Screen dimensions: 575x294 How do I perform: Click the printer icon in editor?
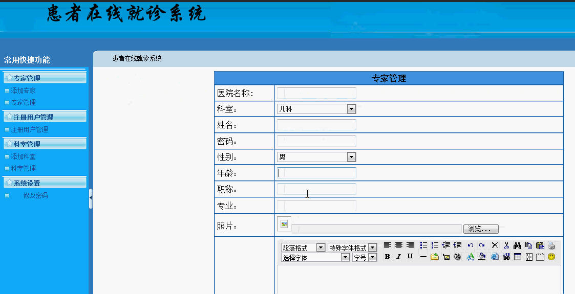[551, 245]
